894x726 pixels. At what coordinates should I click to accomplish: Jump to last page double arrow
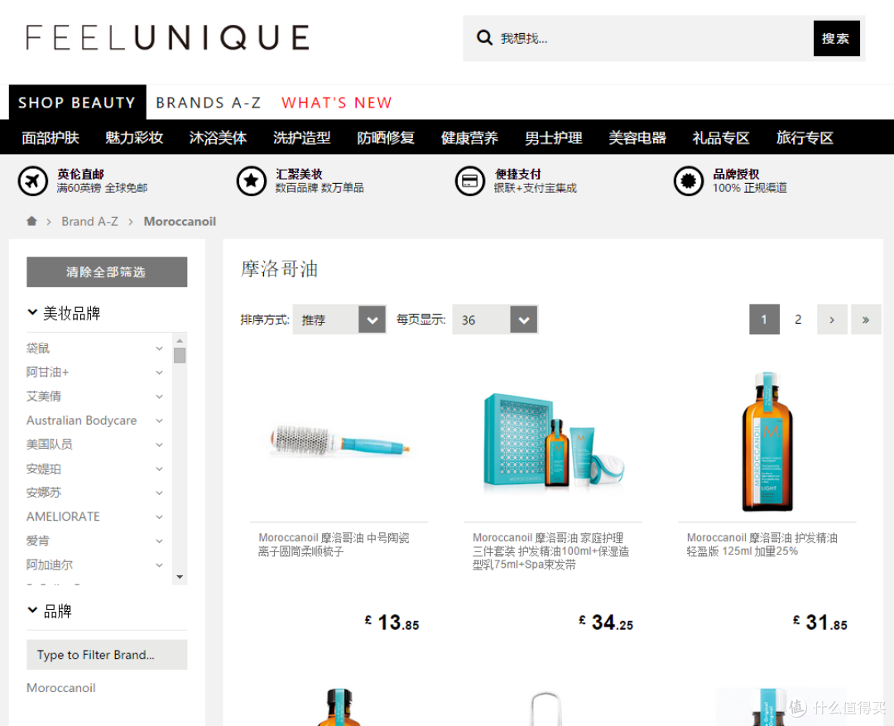[866, 320]
